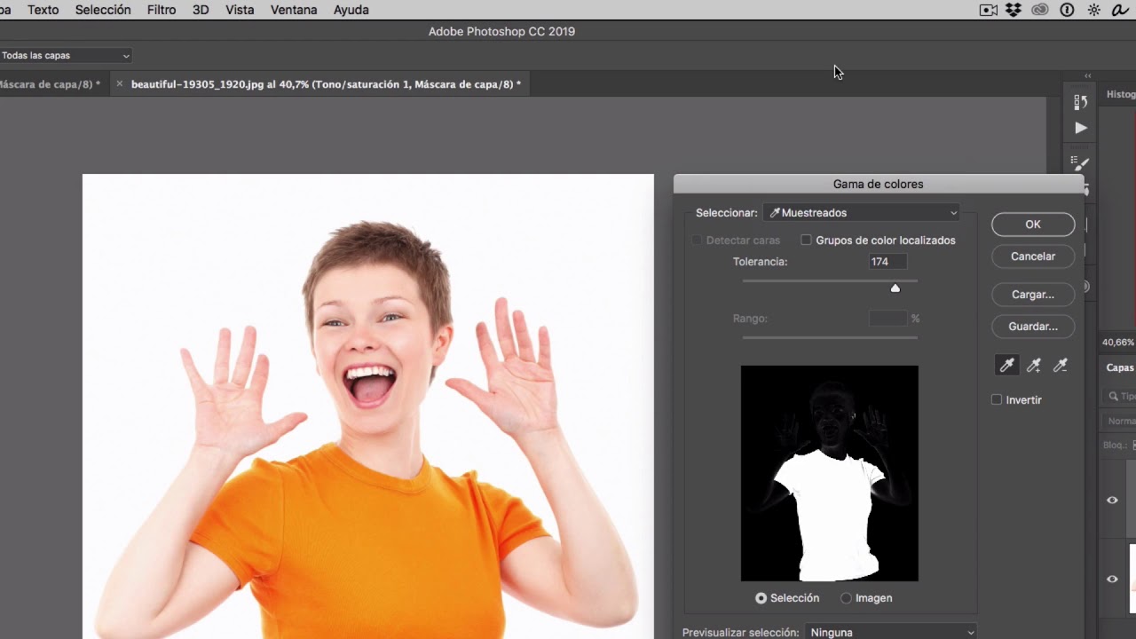The image size is (1136, 639).
Task: Open the Dropbox menu bar icon
Action: click(1014, 10)
